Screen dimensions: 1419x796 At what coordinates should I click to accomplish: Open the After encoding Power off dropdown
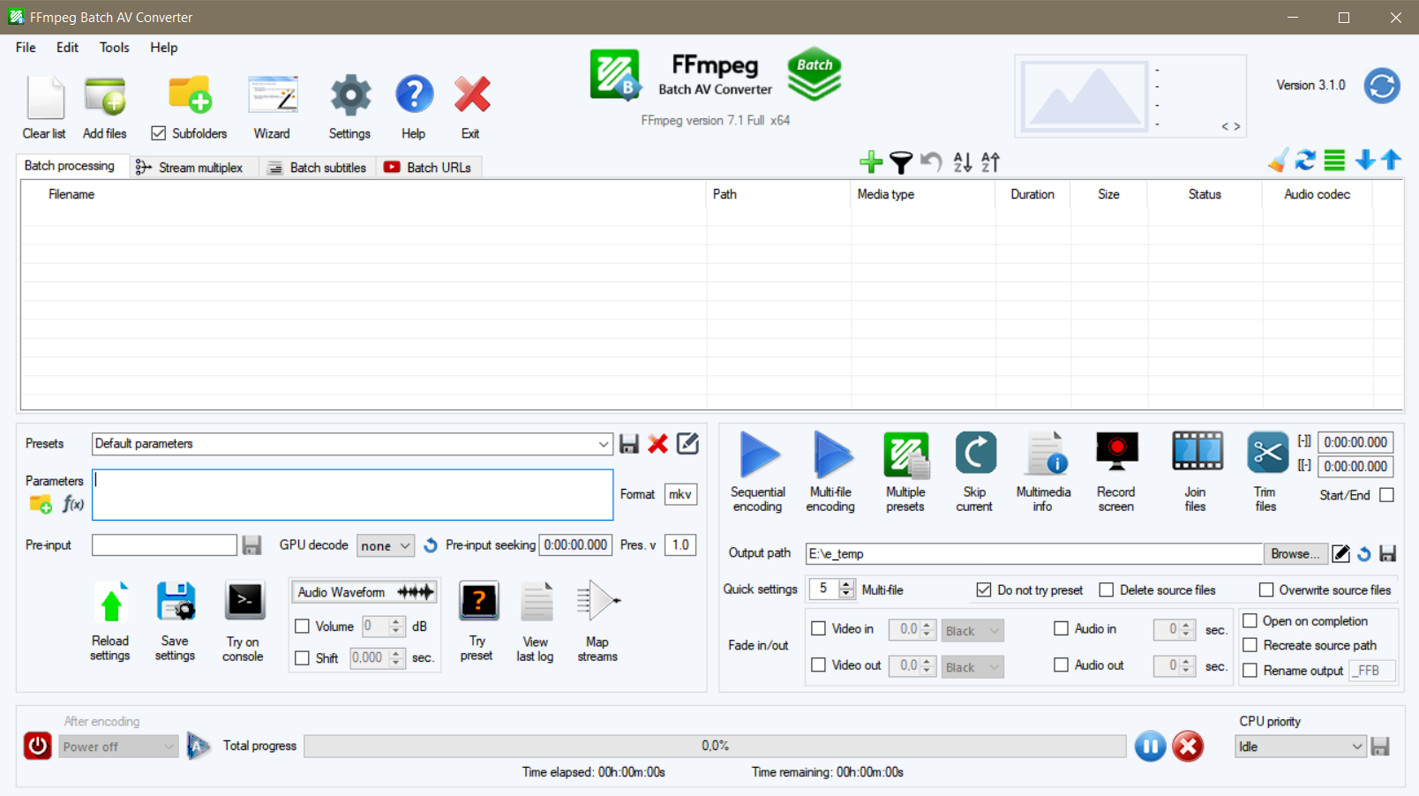tap(119, 747)
